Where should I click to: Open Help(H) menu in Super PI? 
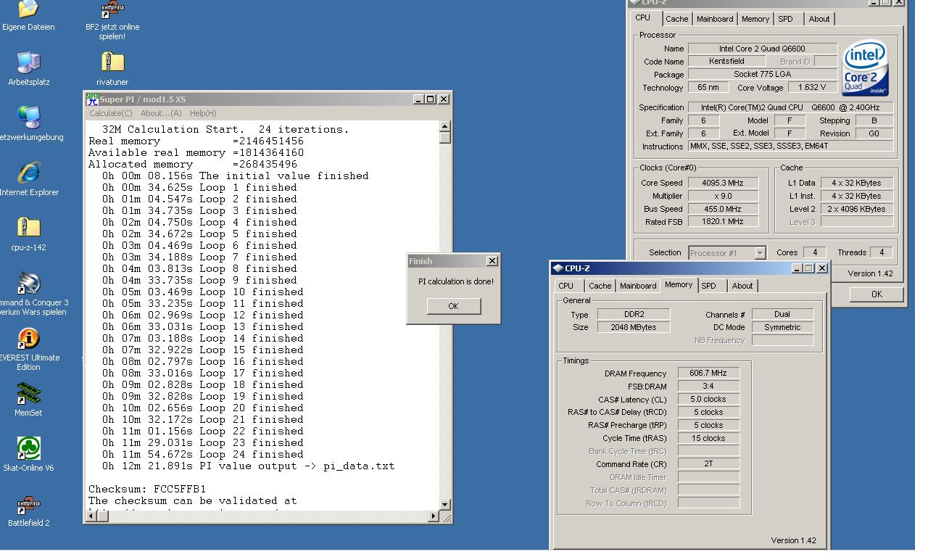[x=203, y=113]
